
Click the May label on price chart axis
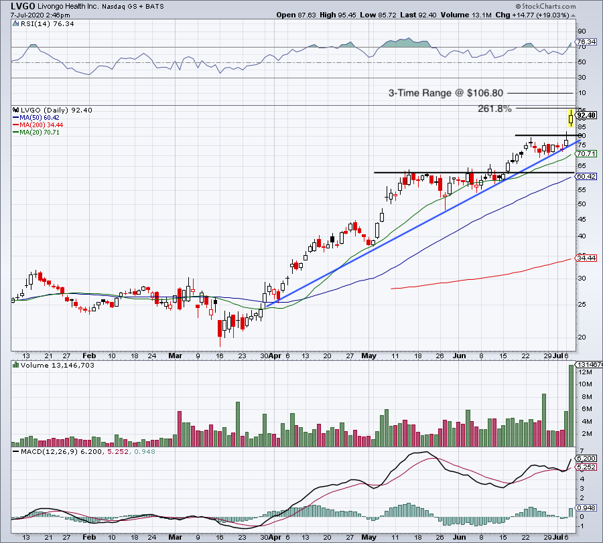point(368,356)
